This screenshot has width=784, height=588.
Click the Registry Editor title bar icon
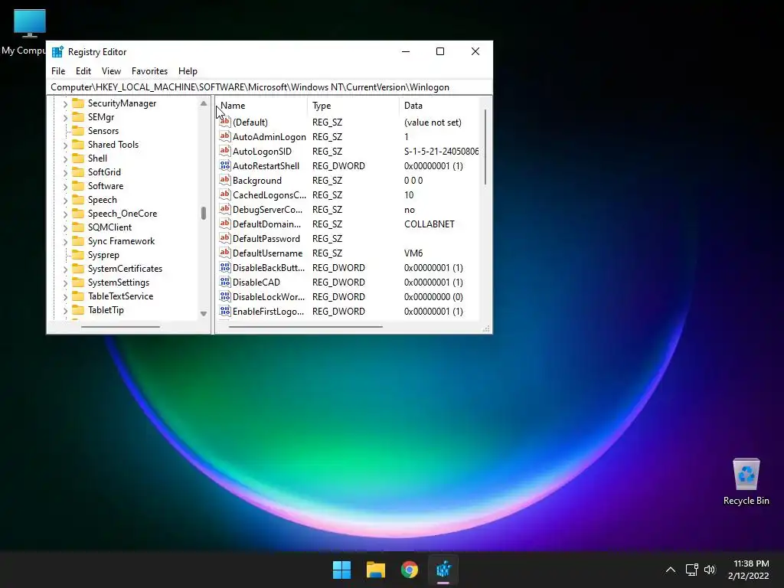[57, 51]
